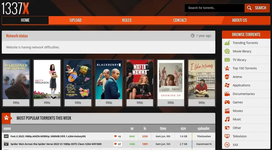Click the Top 100 Torrents star icon

coord(227,68)
